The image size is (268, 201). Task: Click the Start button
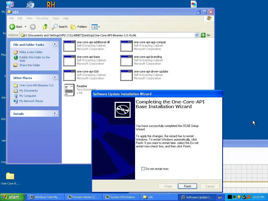point(12,197)
